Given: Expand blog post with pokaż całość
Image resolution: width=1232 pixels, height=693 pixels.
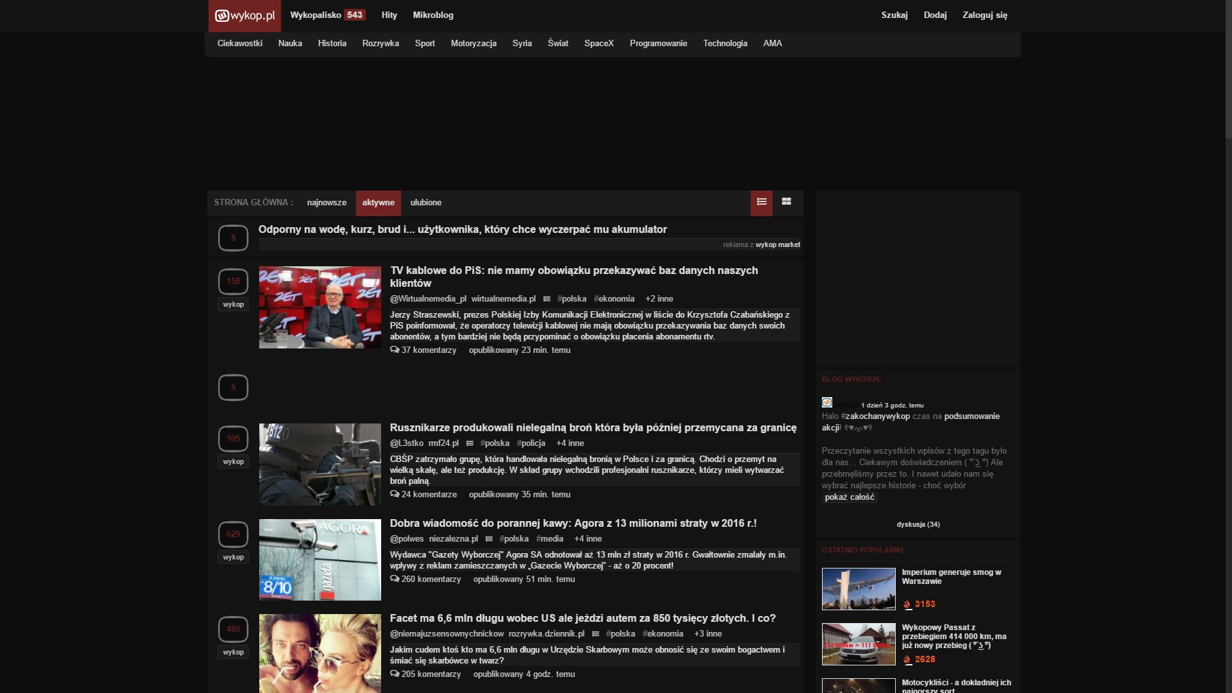Looking at the screenshot, I should coord(850,497).
